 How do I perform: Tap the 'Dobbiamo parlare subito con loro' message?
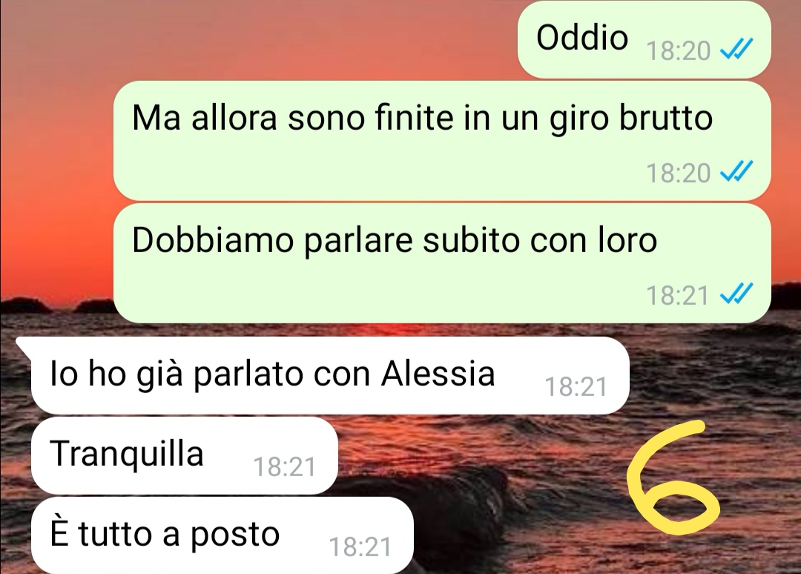[x=442, y=263]
